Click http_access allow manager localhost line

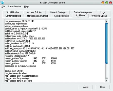pos(22,76)
